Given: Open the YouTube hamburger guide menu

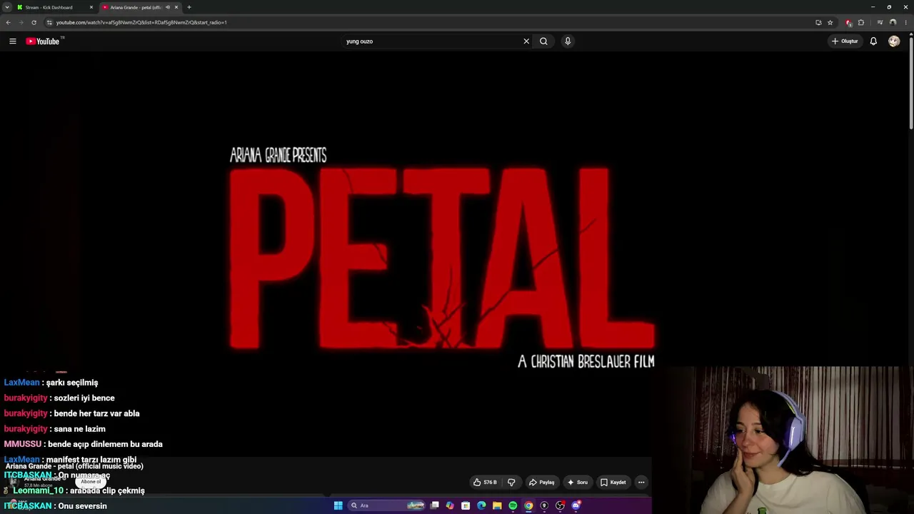Looking at the screenshot, I should pyautogui.click(x=12, y=41).
